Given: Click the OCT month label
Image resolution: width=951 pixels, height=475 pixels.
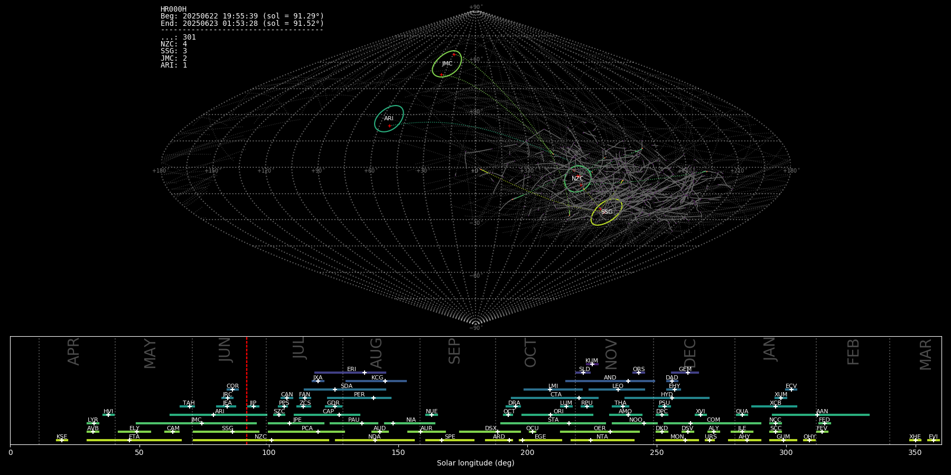Looking at the screenshot, I should [x=530, y=353].
